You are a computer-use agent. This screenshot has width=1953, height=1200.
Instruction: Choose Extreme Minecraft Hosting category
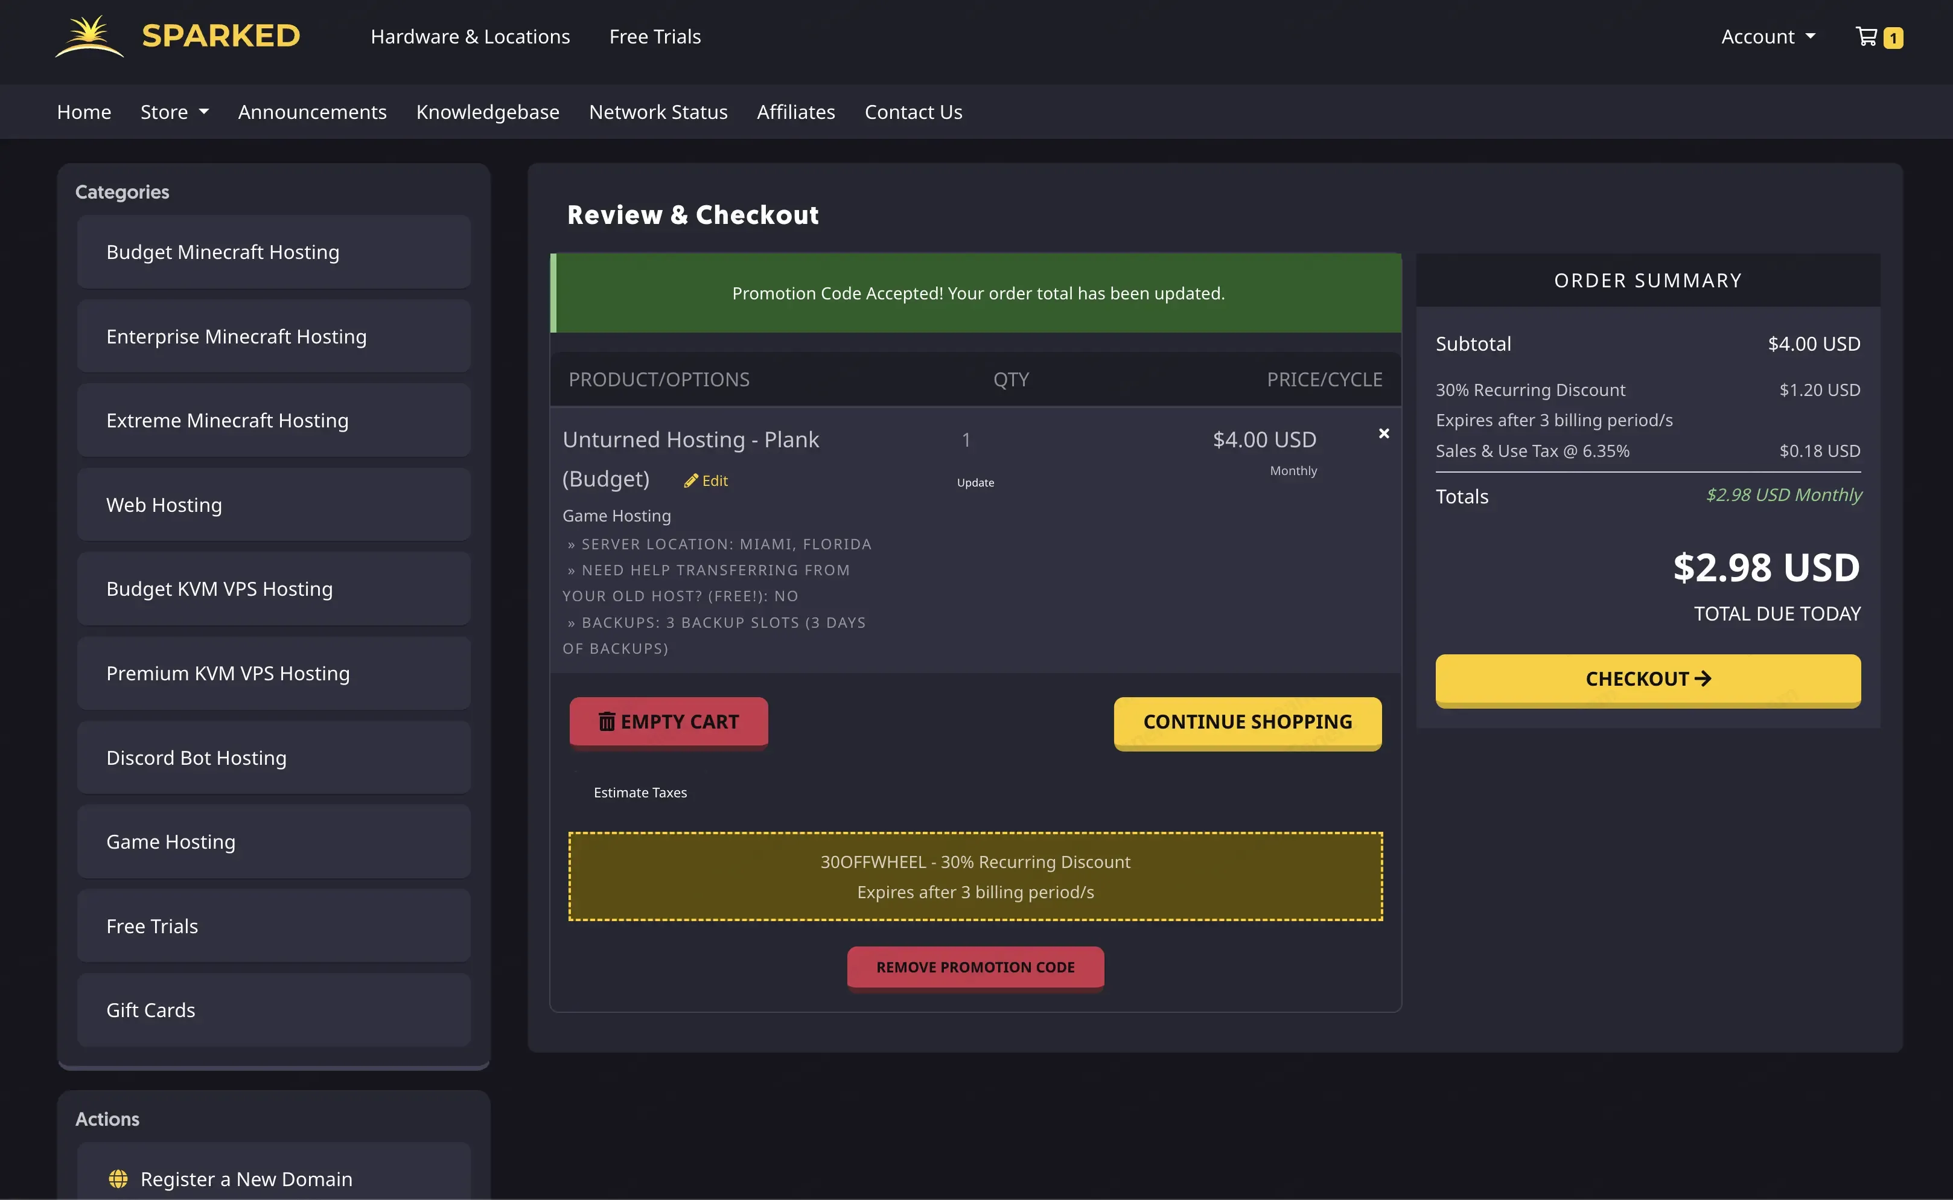pyautogui.click(x=274, y=421)
